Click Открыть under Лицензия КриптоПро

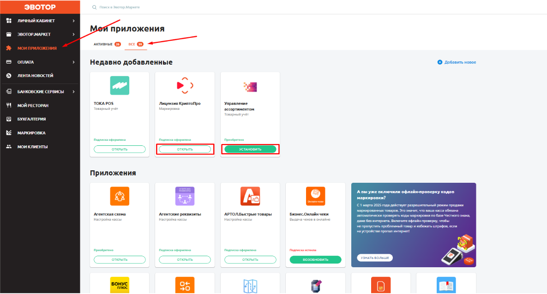[185, 149]
